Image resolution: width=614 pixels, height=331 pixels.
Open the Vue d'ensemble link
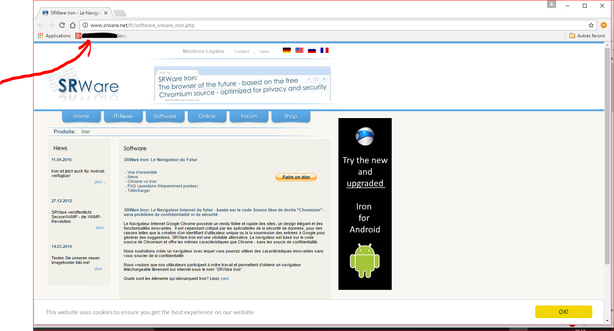coord(142,172)
